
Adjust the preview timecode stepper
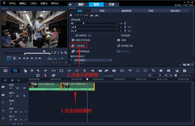(66, 62)
